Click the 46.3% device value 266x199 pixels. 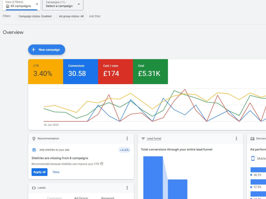coord(257,175)
